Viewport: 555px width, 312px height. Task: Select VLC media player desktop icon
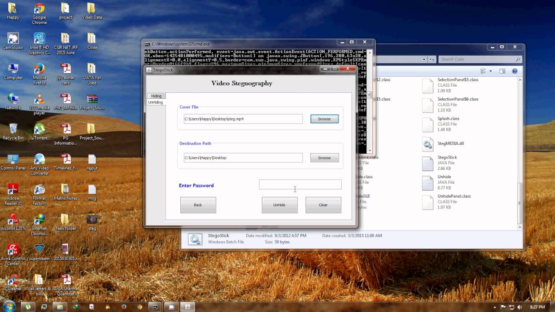point(39,104)
